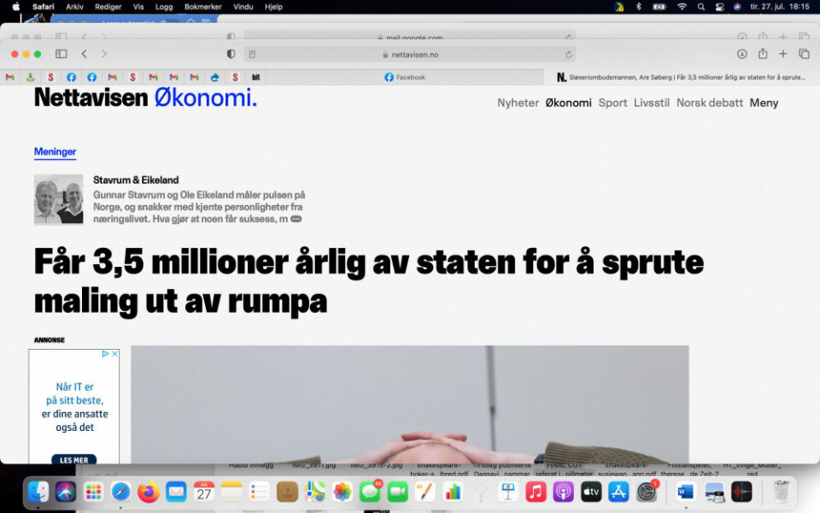Click the Meninger category label
This screenshot has width=820, height=513.
55,152
